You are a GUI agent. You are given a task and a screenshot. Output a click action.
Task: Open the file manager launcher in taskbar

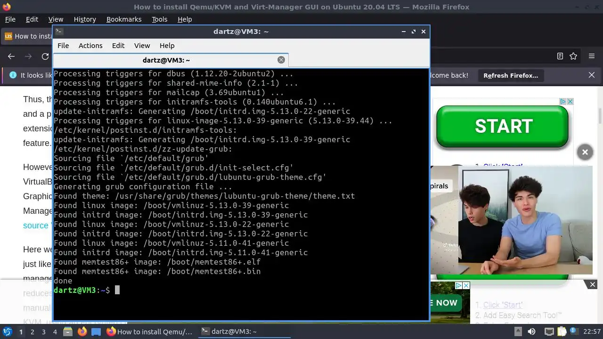pyautogui.click(x=68, y=331)
